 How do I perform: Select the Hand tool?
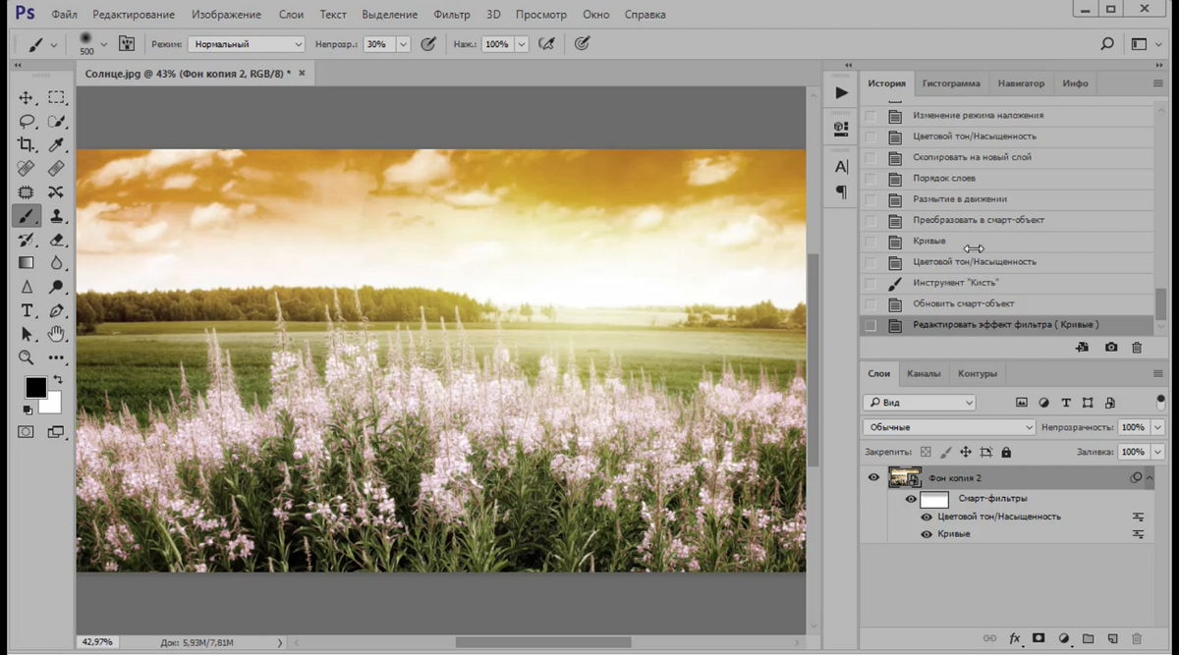(56, 334)
